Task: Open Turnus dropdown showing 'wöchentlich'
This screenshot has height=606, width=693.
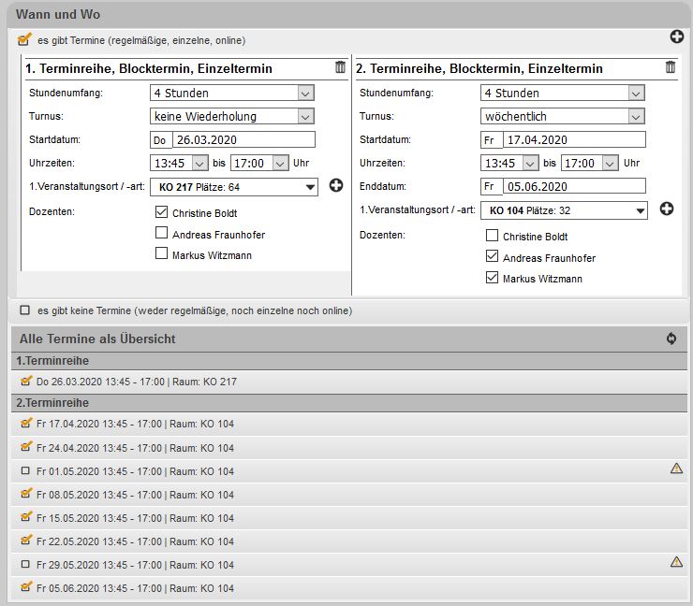Action: tap(563, 117)
